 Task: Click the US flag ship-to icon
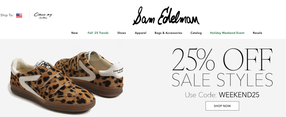[x=19, y=15]
